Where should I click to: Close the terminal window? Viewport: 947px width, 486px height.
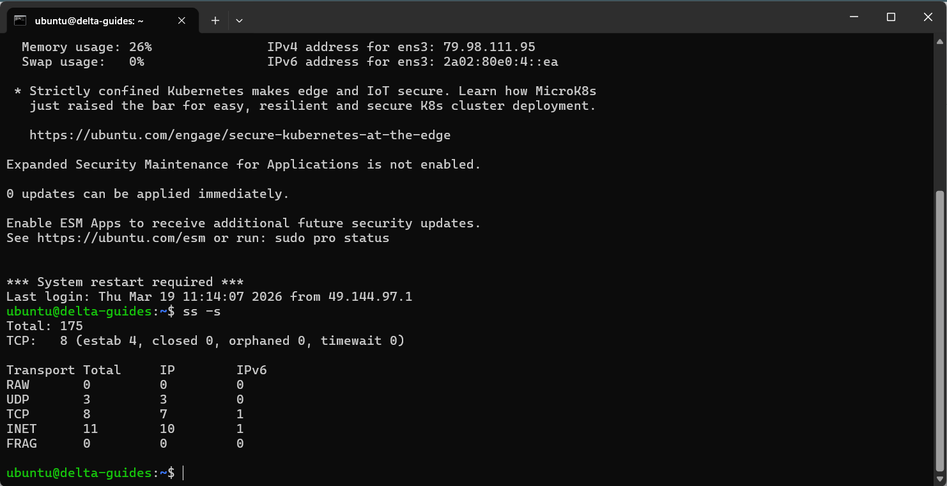pos(928,17)
